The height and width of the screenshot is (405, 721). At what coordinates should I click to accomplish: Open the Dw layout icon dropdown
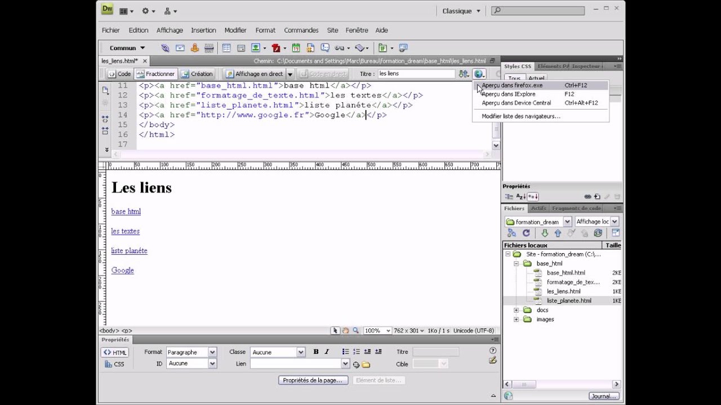tap(127, 11)
